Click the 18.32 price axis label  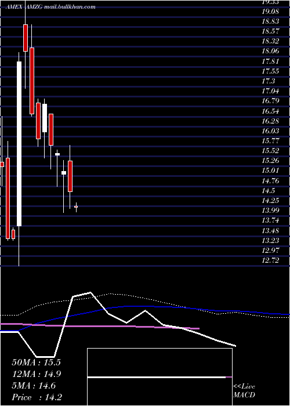coord(270,41)
